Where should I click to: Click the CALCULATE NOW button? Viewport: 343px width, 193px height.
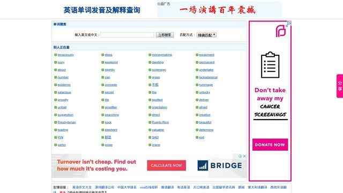pos(167,166)
